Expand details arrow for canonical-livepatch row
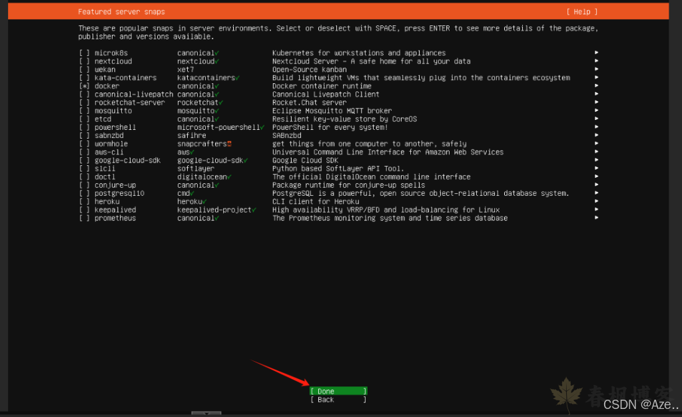This screenshot has height=417, width=682. click(596, 94)
